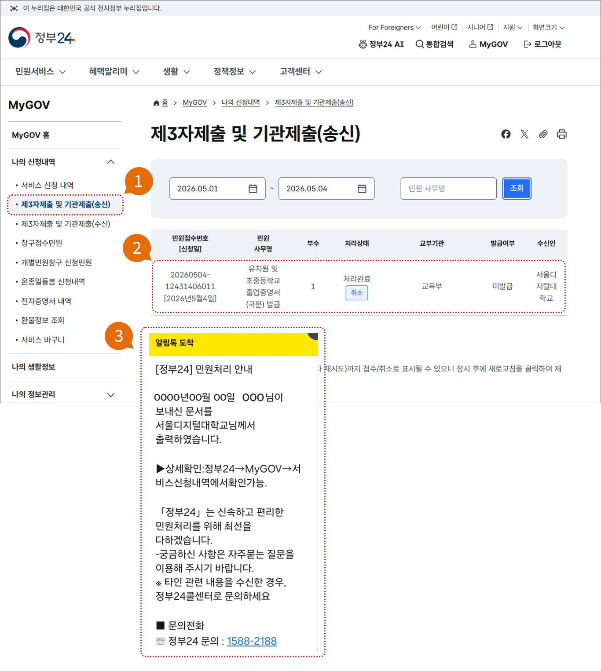This screenshot has width=601, height=671.
Task: Open start date calendar picker icon
Action: click(x=253, y=189)
